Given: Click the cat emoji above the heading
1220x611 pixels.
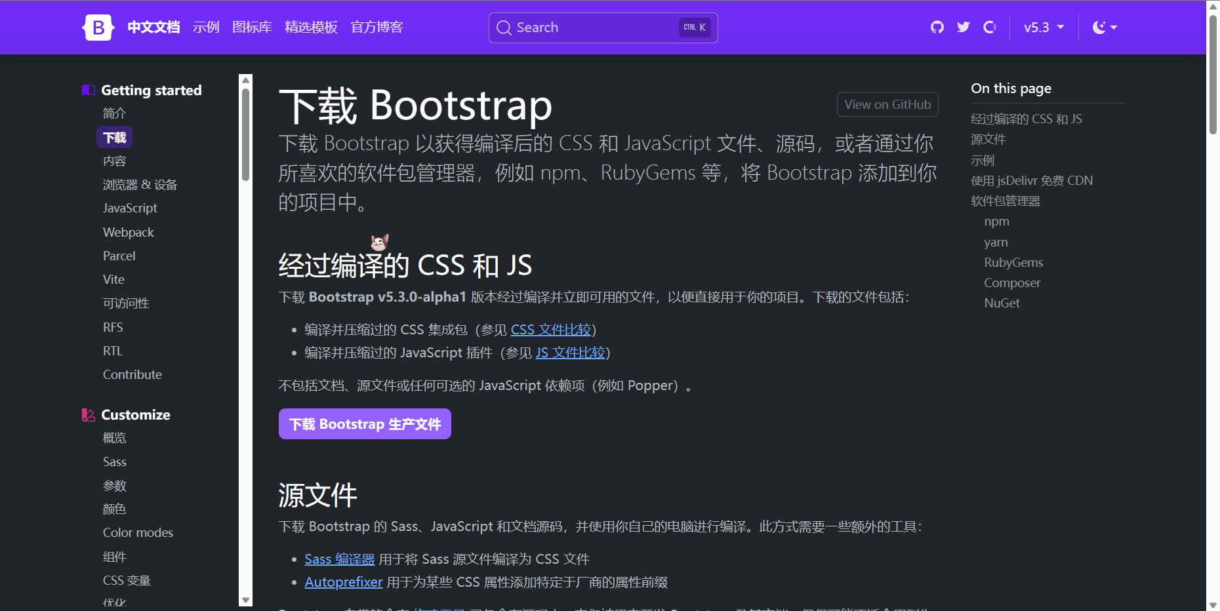Looking at the screenshot, I should 379,243.
